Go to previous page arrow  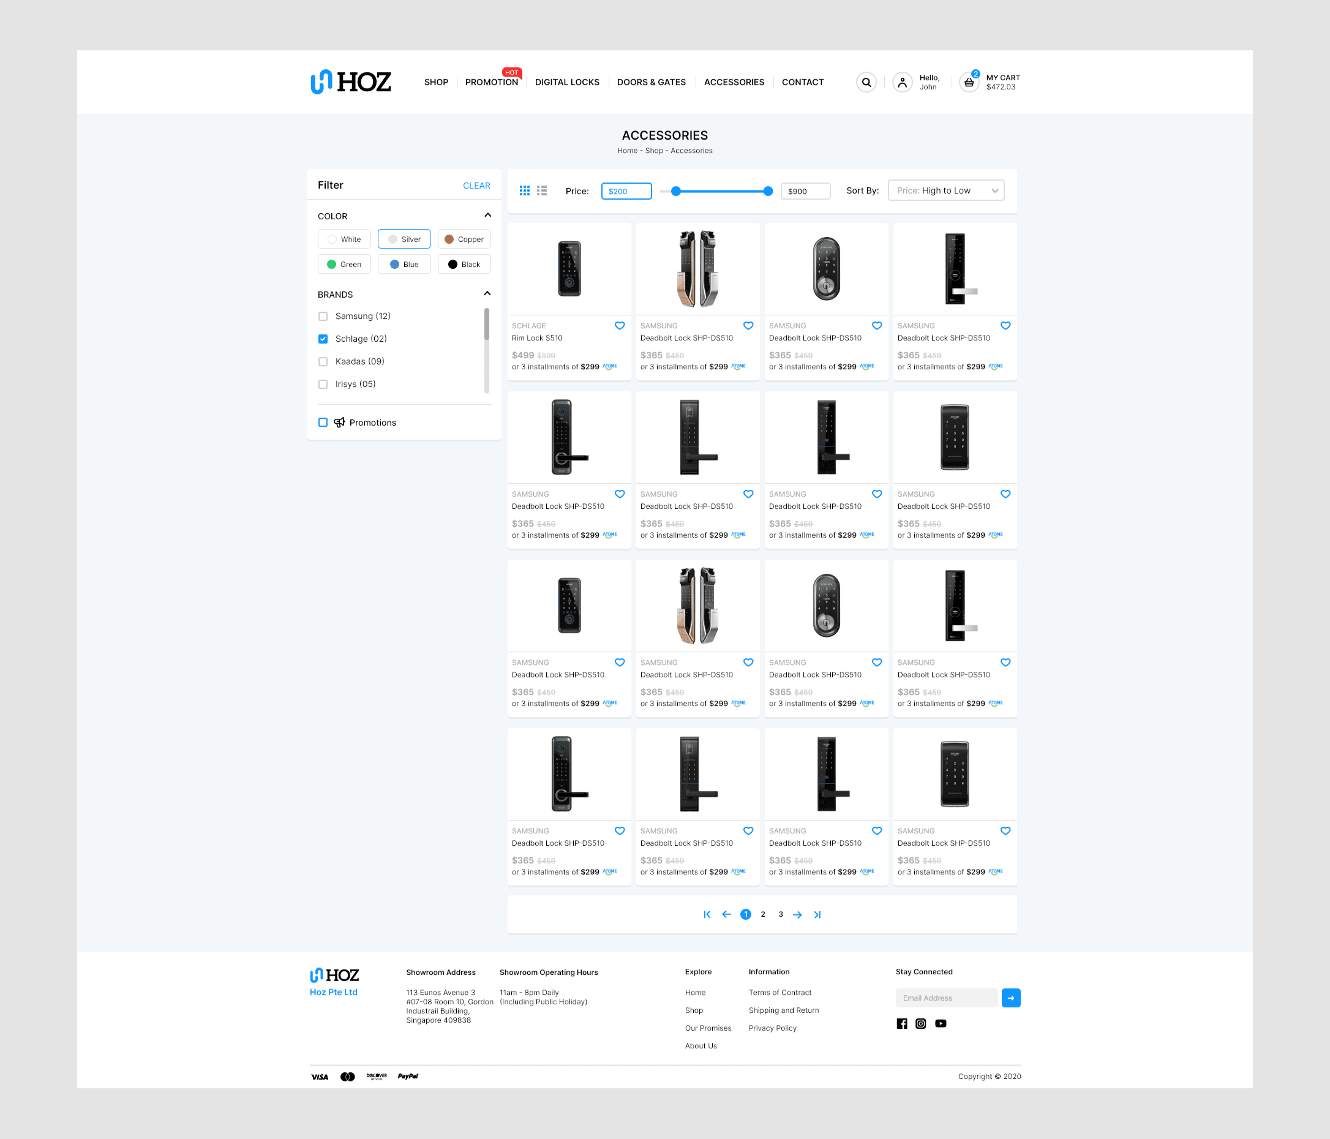click(x=726, y=914)
